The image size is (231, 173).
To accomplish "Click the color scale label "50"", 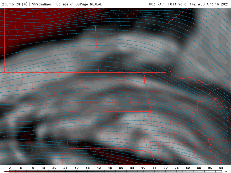I will (x=121, y=168).
